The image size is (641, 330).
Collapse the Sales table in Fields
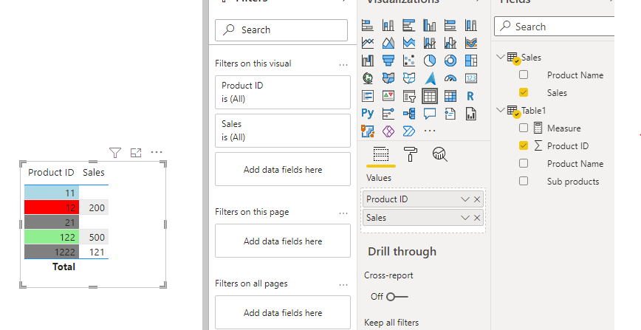(x=501, y=56)
